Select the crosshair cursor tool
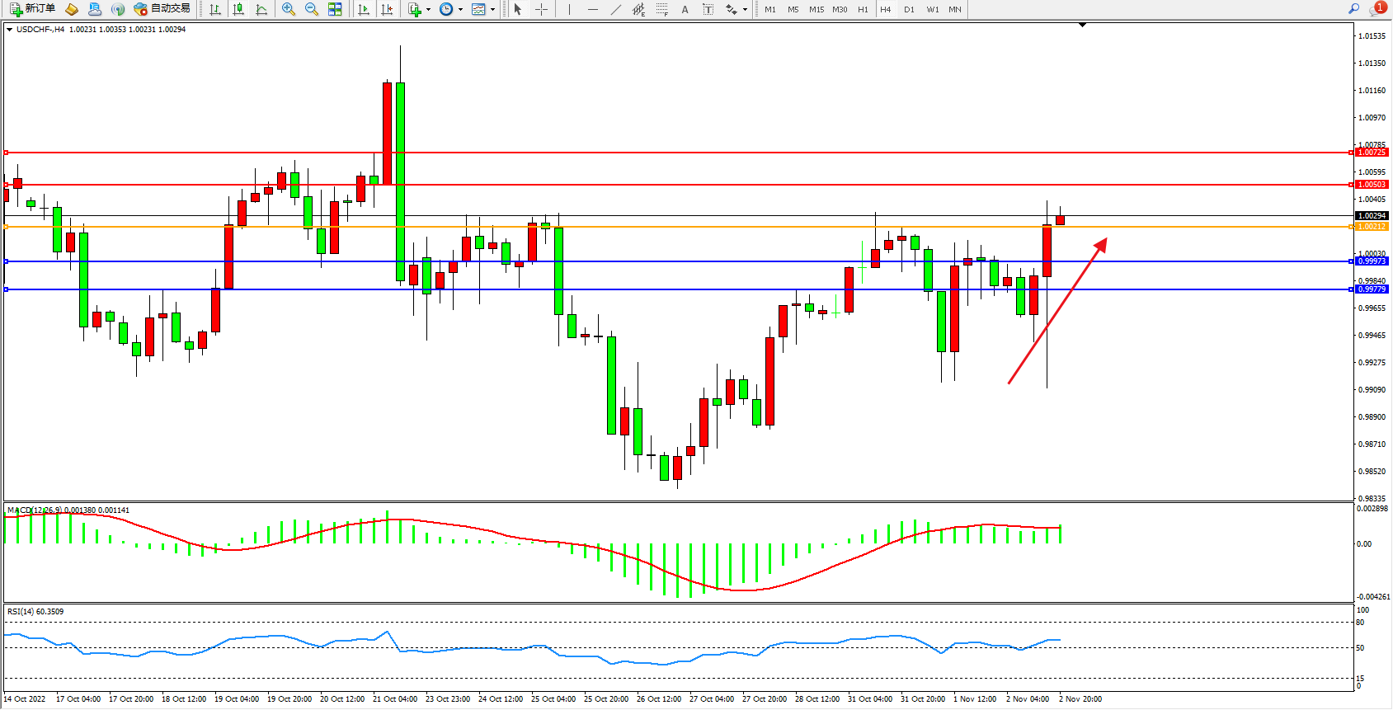 [x=541, y=9]
